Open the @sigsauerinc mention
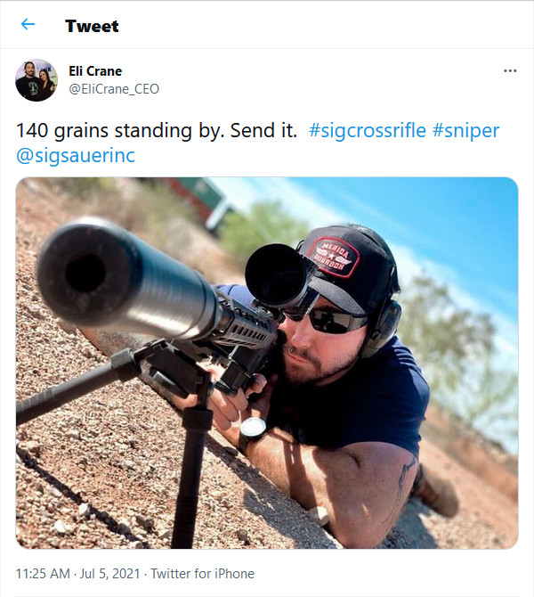 point(76,155)
